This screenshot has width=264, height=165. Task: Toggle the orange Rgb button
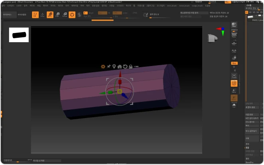coord(102,13)
